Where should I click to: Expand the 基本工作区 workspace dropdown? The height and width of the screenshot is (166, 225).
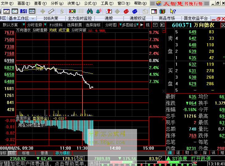pos(33,19)
